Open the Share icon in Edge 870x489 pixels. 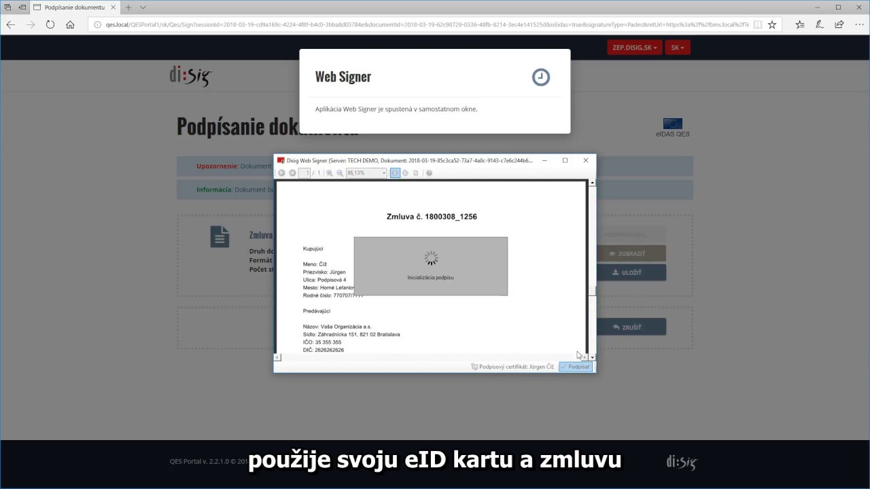click(839, 24)
